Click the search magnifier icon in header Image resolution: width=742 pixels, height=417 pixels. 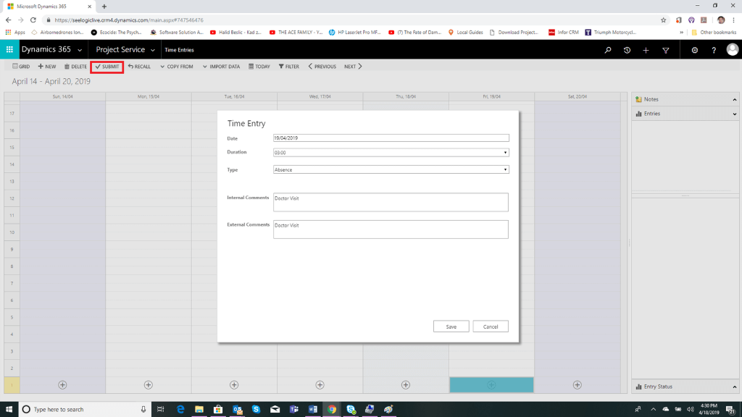click(608, 50)
